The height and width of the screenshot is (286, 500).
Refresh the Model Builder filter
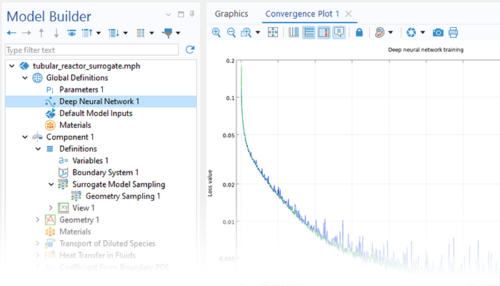point(190,49)
